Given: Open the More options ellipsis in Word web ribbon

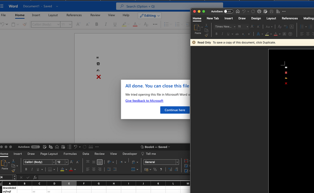Looking at the screenshot, I should (155, 24).
